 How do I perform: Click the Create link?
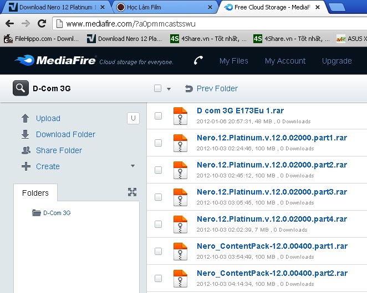coord(48,166)
